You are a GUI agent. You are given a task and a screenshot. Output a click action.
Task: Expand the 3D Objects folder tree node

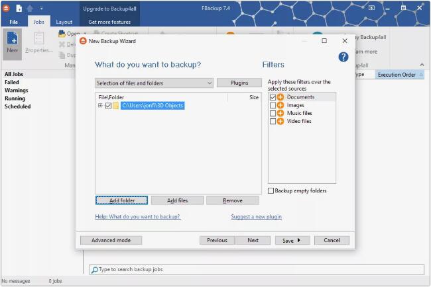pyautogui.click(x=100, y=105)
